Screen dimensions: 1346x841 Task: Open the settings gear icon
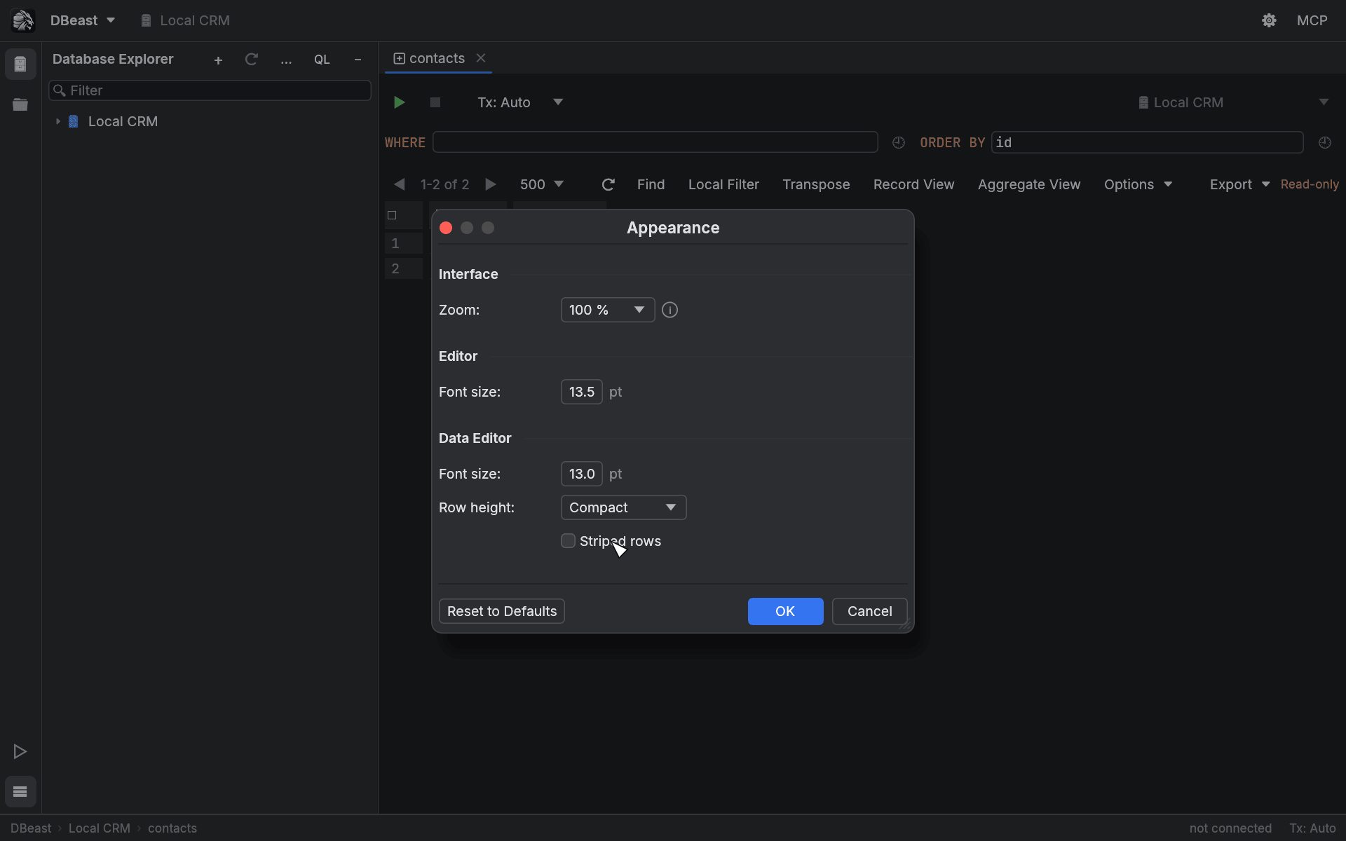tap(1269, 20)
